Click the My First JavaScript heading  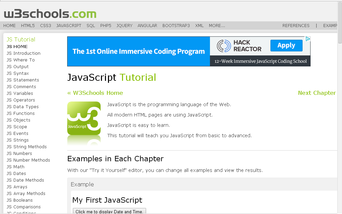coord(107,200)
